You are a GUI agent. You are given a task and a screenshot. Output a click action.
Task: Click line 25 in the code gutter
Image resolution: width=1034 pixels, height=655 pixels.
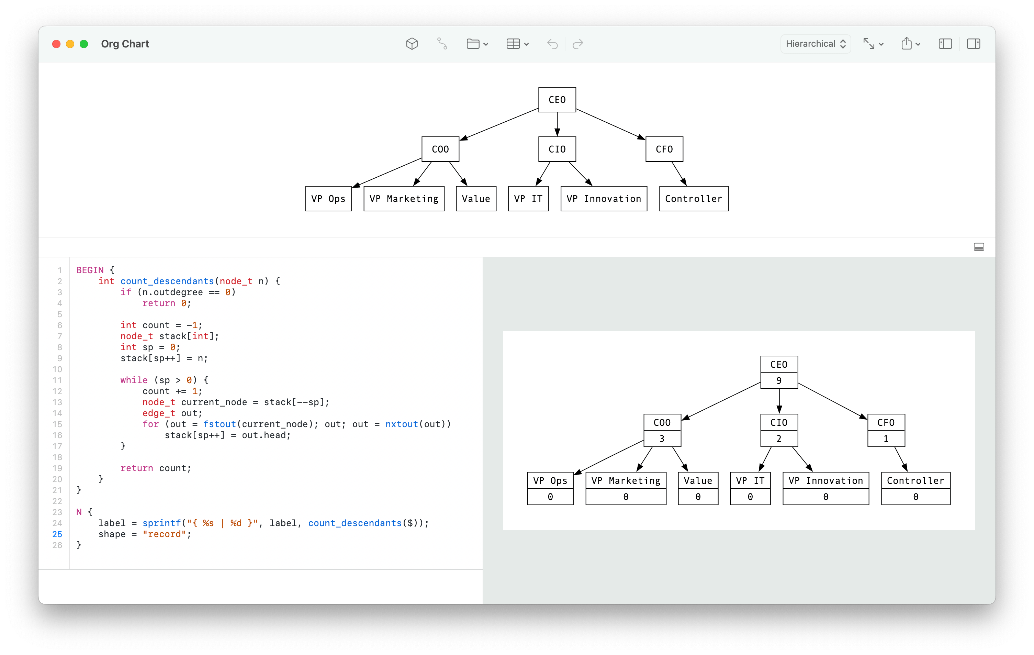(57, 534)
